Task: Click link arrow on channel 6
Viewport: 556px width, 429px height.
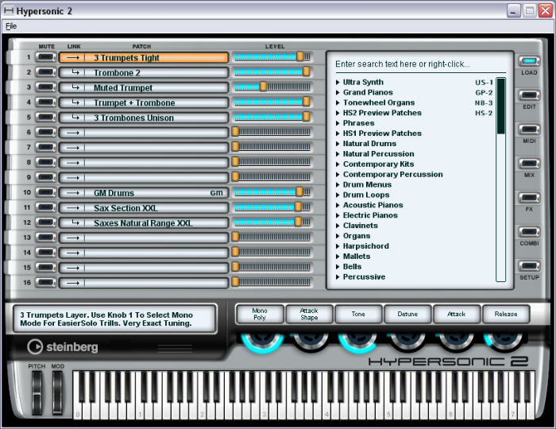Action: 73,133
